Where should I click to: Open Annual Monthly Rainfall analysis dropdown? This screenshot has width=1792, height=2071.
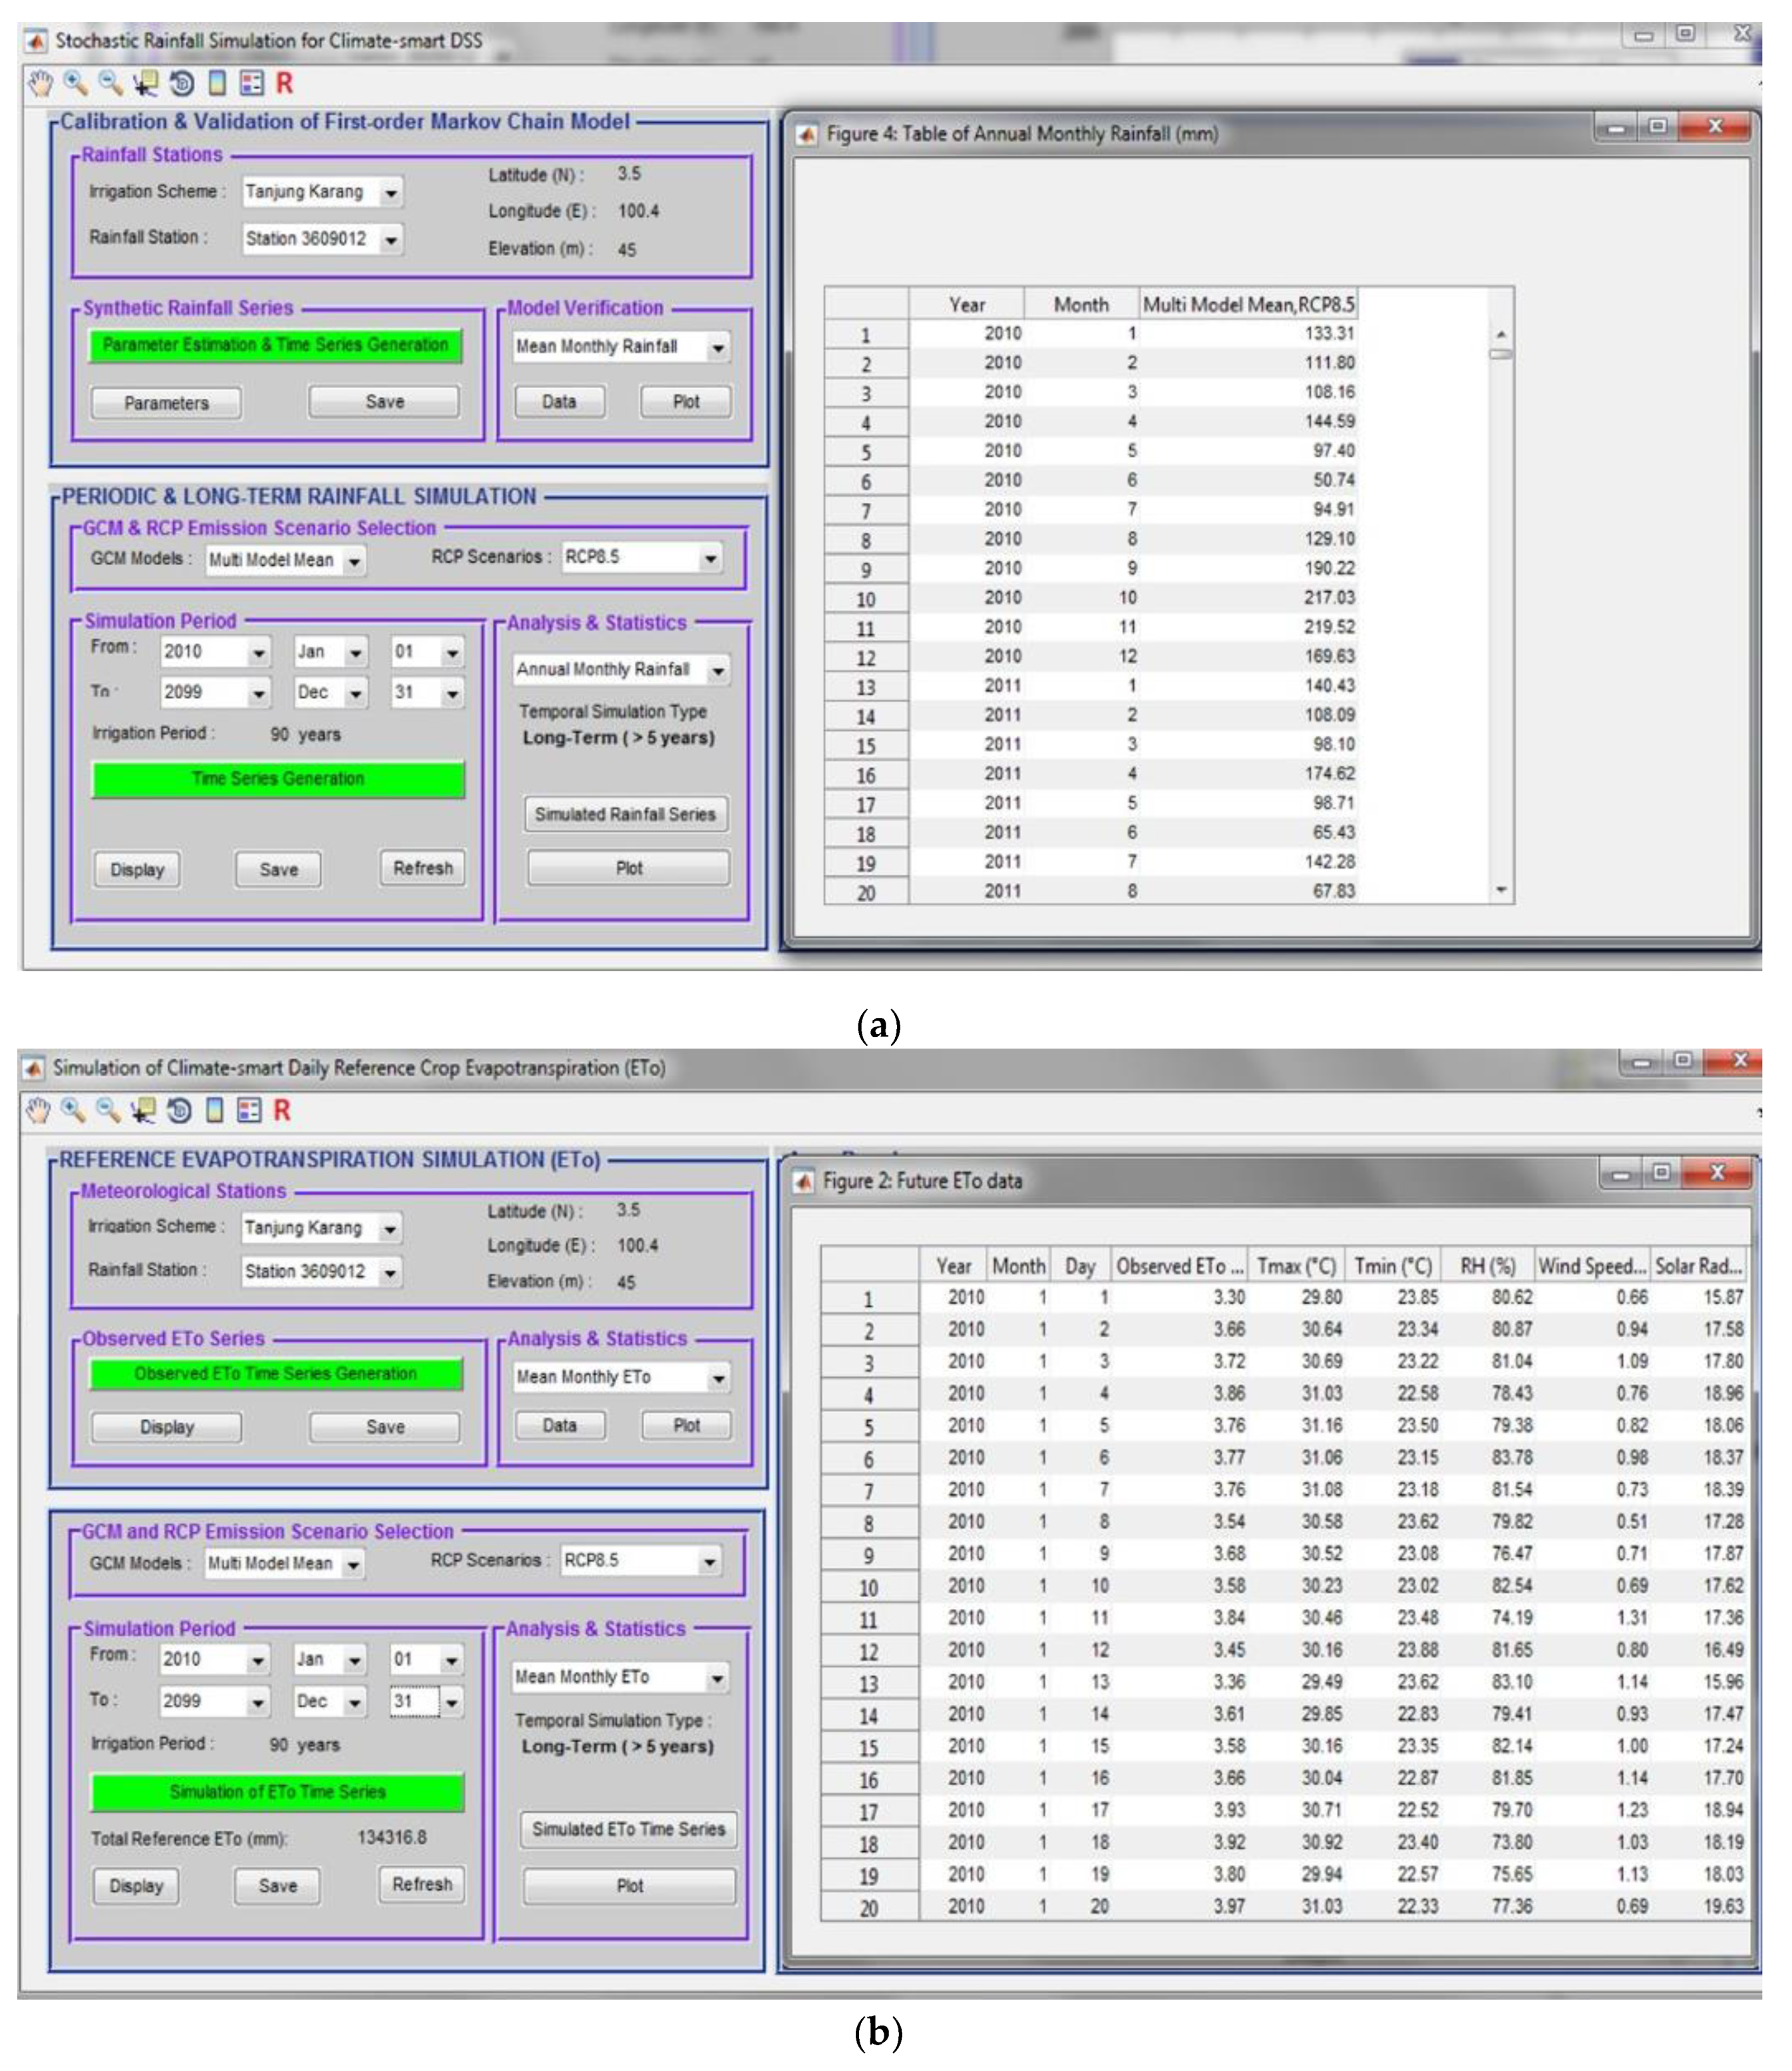(x=718, y=670)
